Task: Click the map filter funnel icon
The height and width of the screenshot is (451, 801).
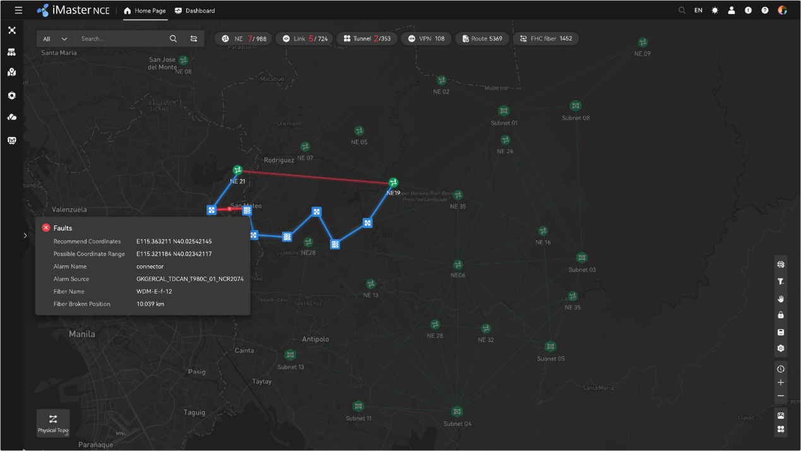Action: click(x=781, y=282)
